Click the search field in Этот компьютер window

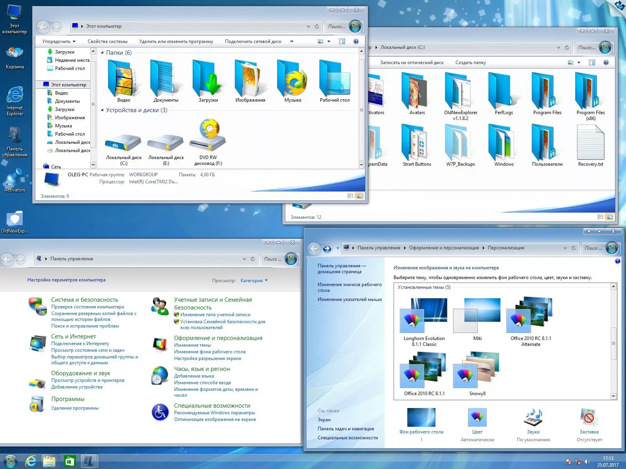click(x=337, y=27)
